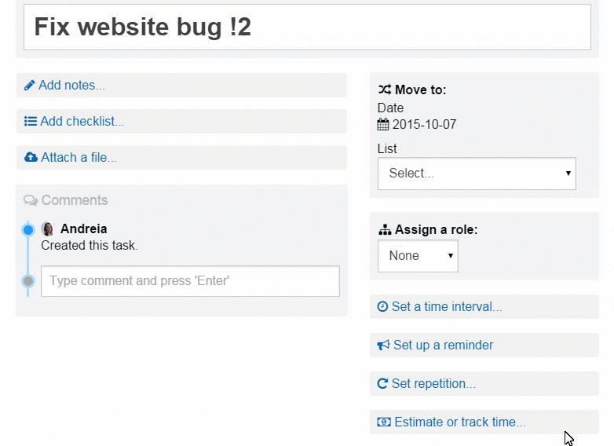Click the calendar icon beside 2015-10-07
Image resolution: width=614 pixels, height=446 pixels.
pyautogui.click(x=383, y=125)
